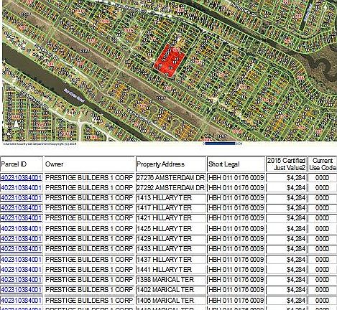This screenshot has width=337, height=310.
Task: Open parcel link for 27276 Amsterdam Dr
Action: [21, 178]
